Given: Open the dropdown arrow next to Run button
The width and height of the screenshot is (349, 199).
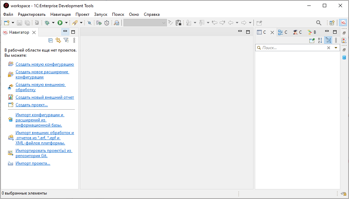Looking at the screenshot, I should (66, 23).
